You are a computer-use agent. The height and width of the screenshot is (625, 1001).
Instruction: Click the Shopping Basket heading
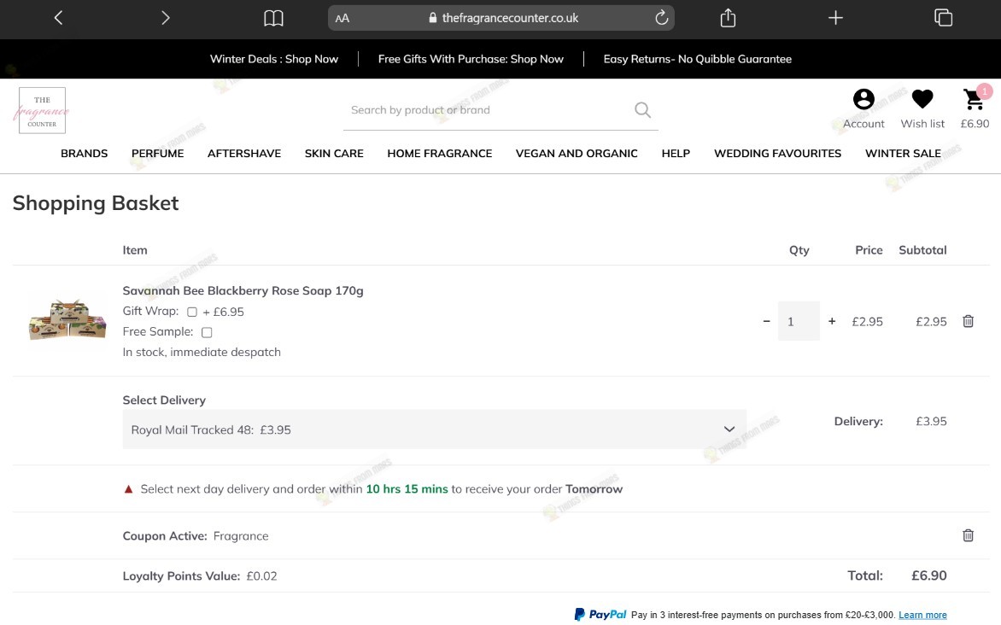pos(96,203)
